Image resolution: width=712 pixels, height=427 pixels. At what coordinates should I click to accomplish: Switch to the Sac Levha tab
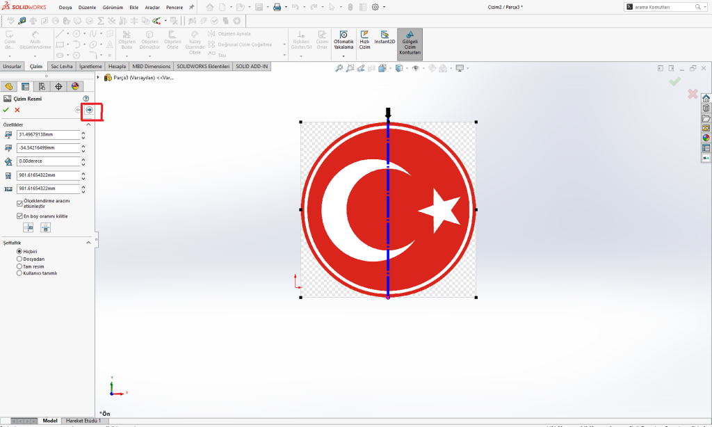coord(61,67)
